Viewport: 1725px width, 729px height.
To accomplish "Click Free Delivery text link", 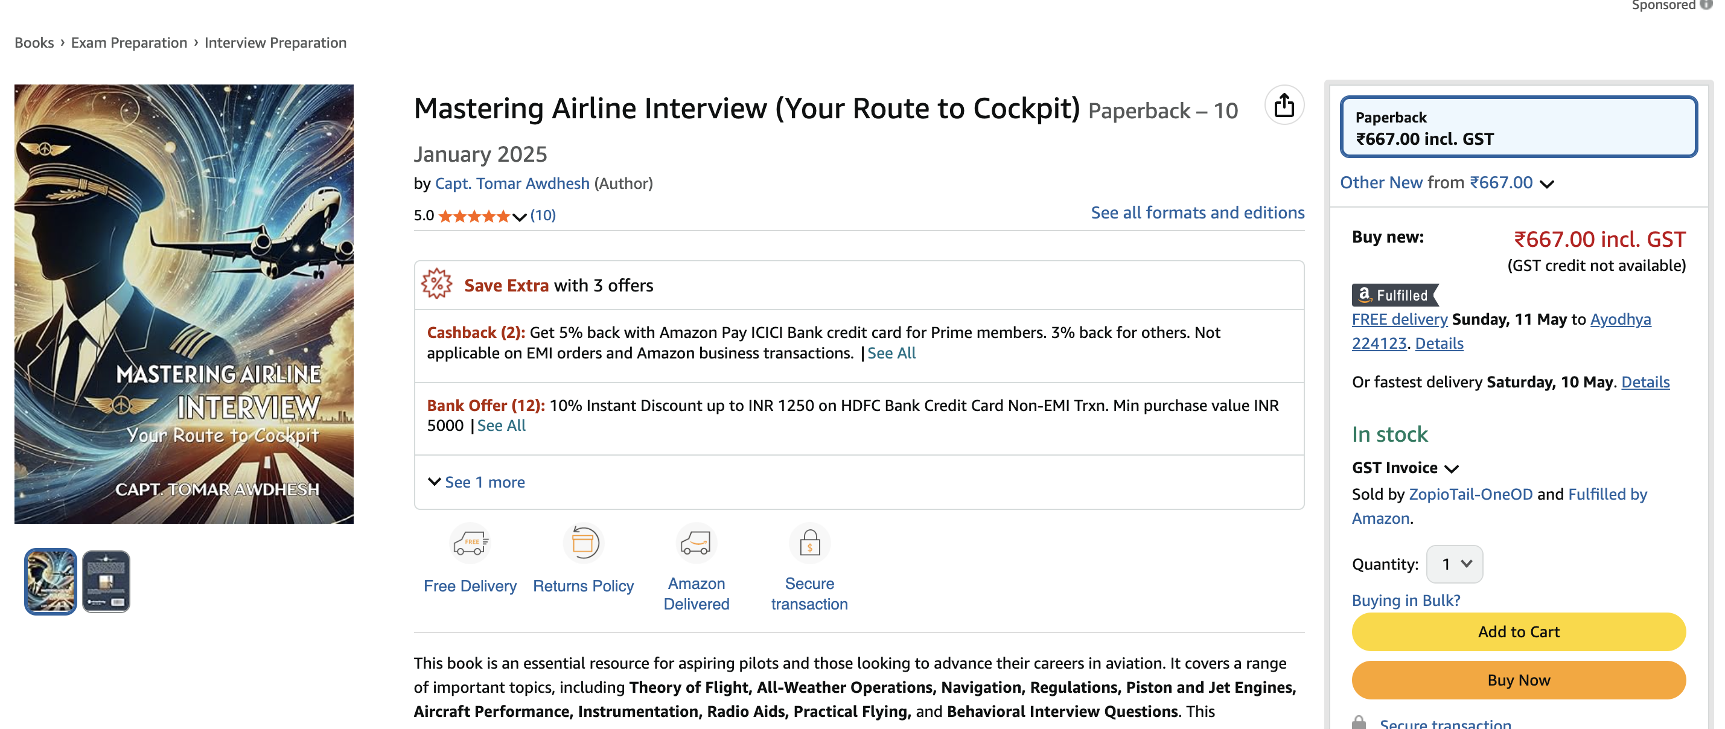I will [470, 586].
